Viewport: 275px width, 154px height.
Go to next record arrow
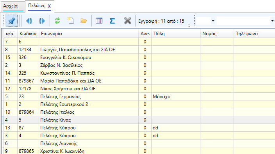coord(42,21)
